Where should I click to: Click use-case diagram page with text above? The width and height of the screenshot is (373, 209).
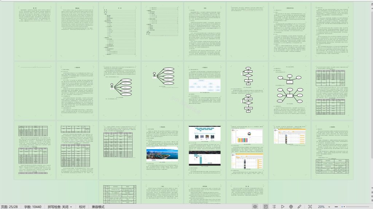[119, 91]
